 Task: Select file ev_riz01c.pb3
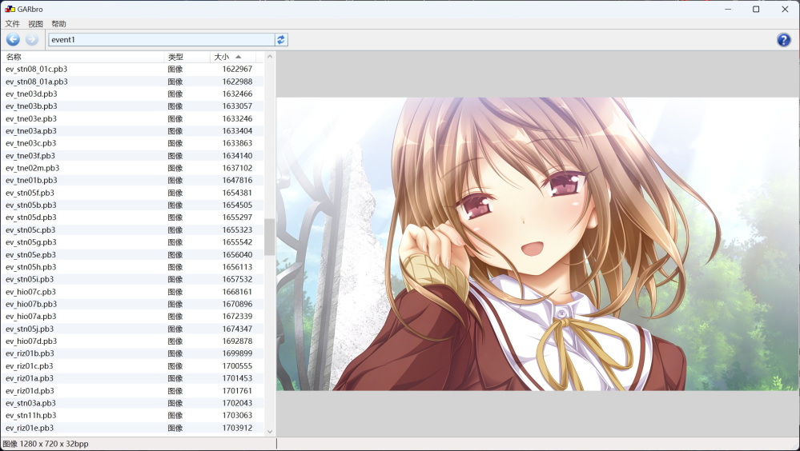[x=132, y=366]
